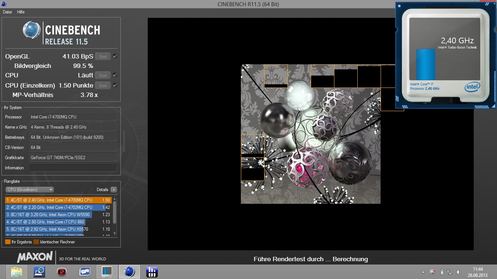
Task: Open the red media player taskbar icon
Action: [62, 272]
